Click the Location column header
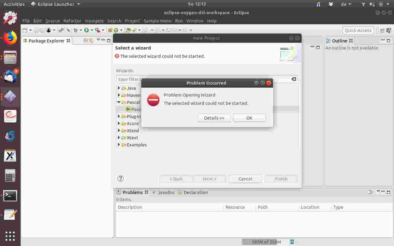Image resolution: width=394 pixels, height=246 pixels. (315, 207)
